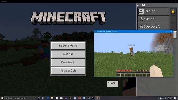Open Task View on the taskbar
Screen dimensions: 178x100
pyautogui.click(x=43, y=98)
